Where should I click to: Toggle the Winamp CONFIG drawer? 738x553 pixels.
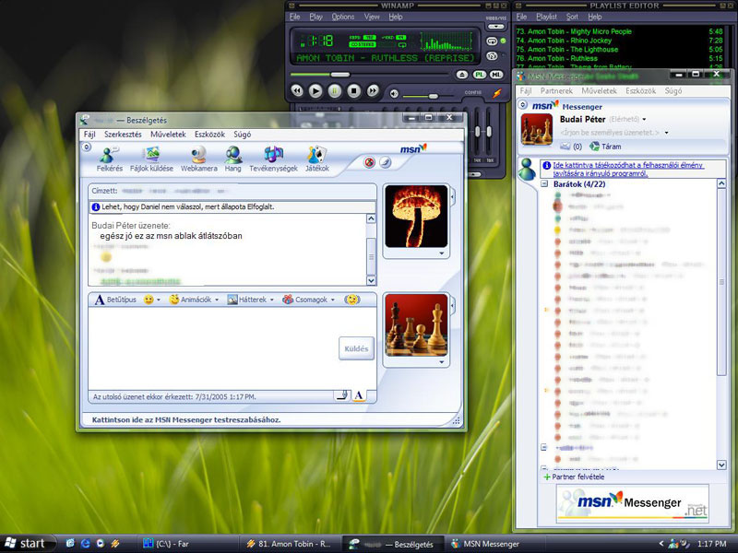tap(472, 93)
